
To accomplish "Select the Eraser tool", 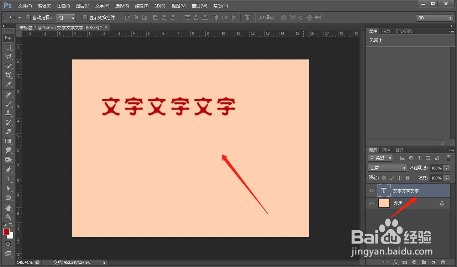I will 8,132.
